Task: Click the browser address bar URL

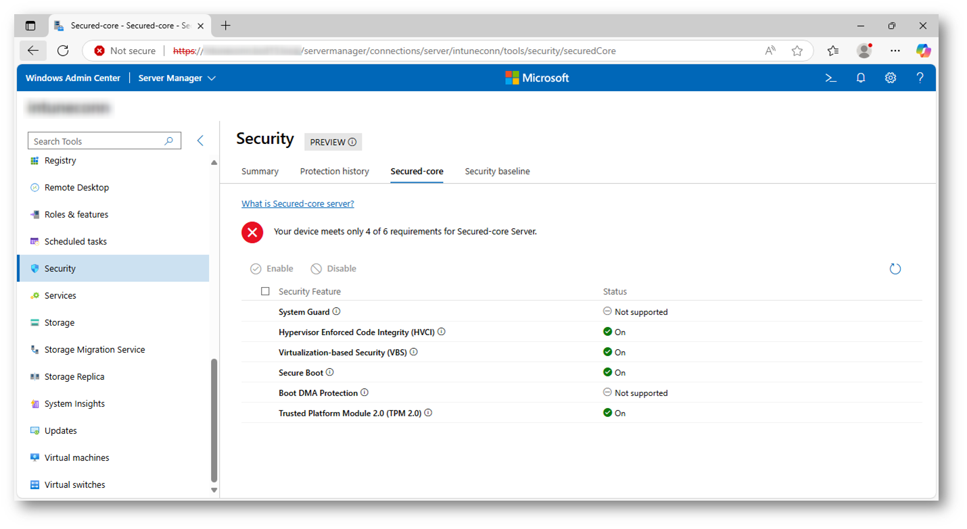Action: pos(394,51)
